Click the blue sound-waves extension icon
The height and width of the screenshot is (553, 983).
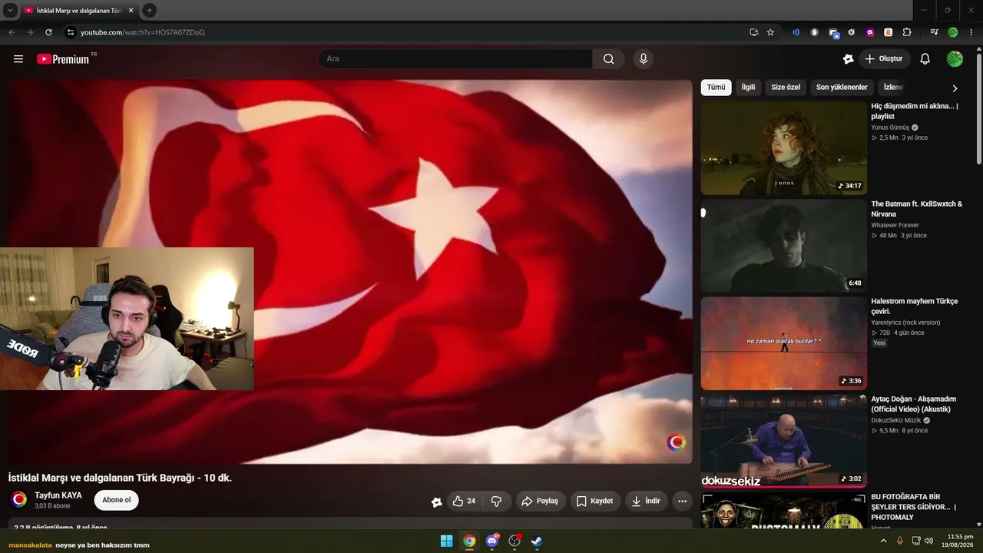(796, 32)
